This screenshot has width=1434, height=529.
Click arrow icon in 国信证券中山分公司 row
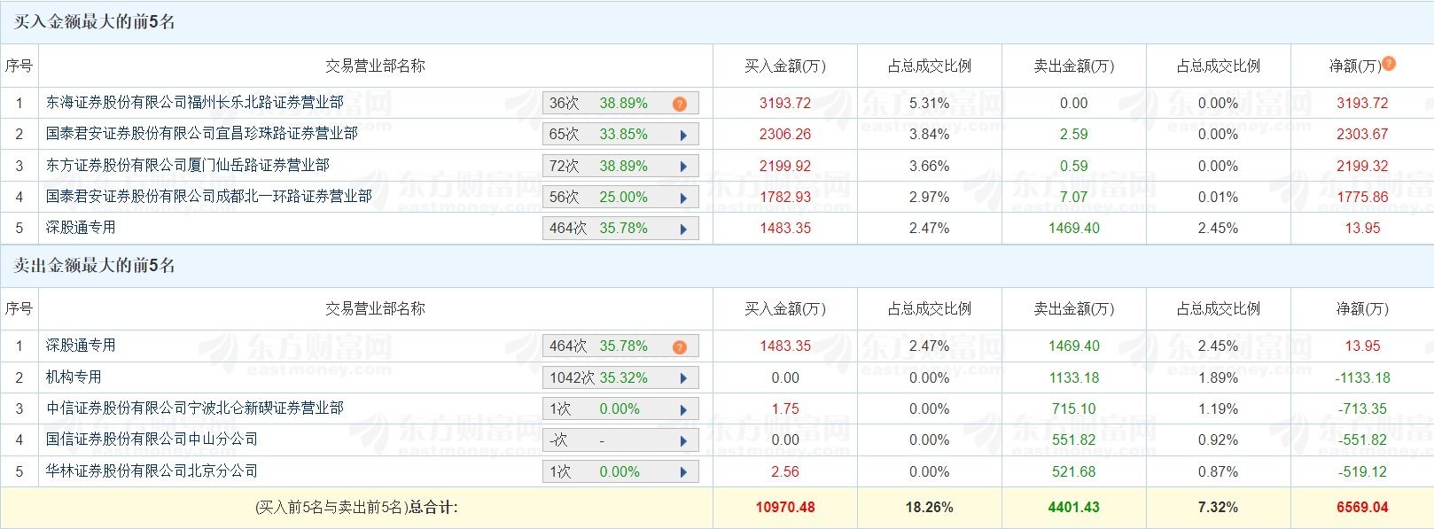(683, 440)
